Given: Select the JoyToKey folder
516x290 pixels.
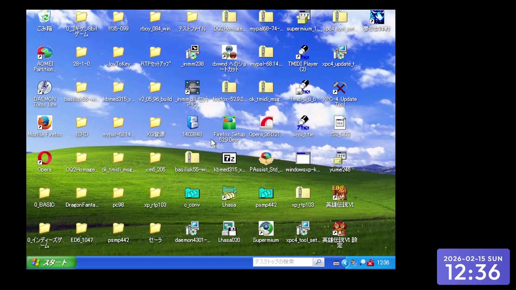Looking at the screenshot, I should click(x=119, y=52).
